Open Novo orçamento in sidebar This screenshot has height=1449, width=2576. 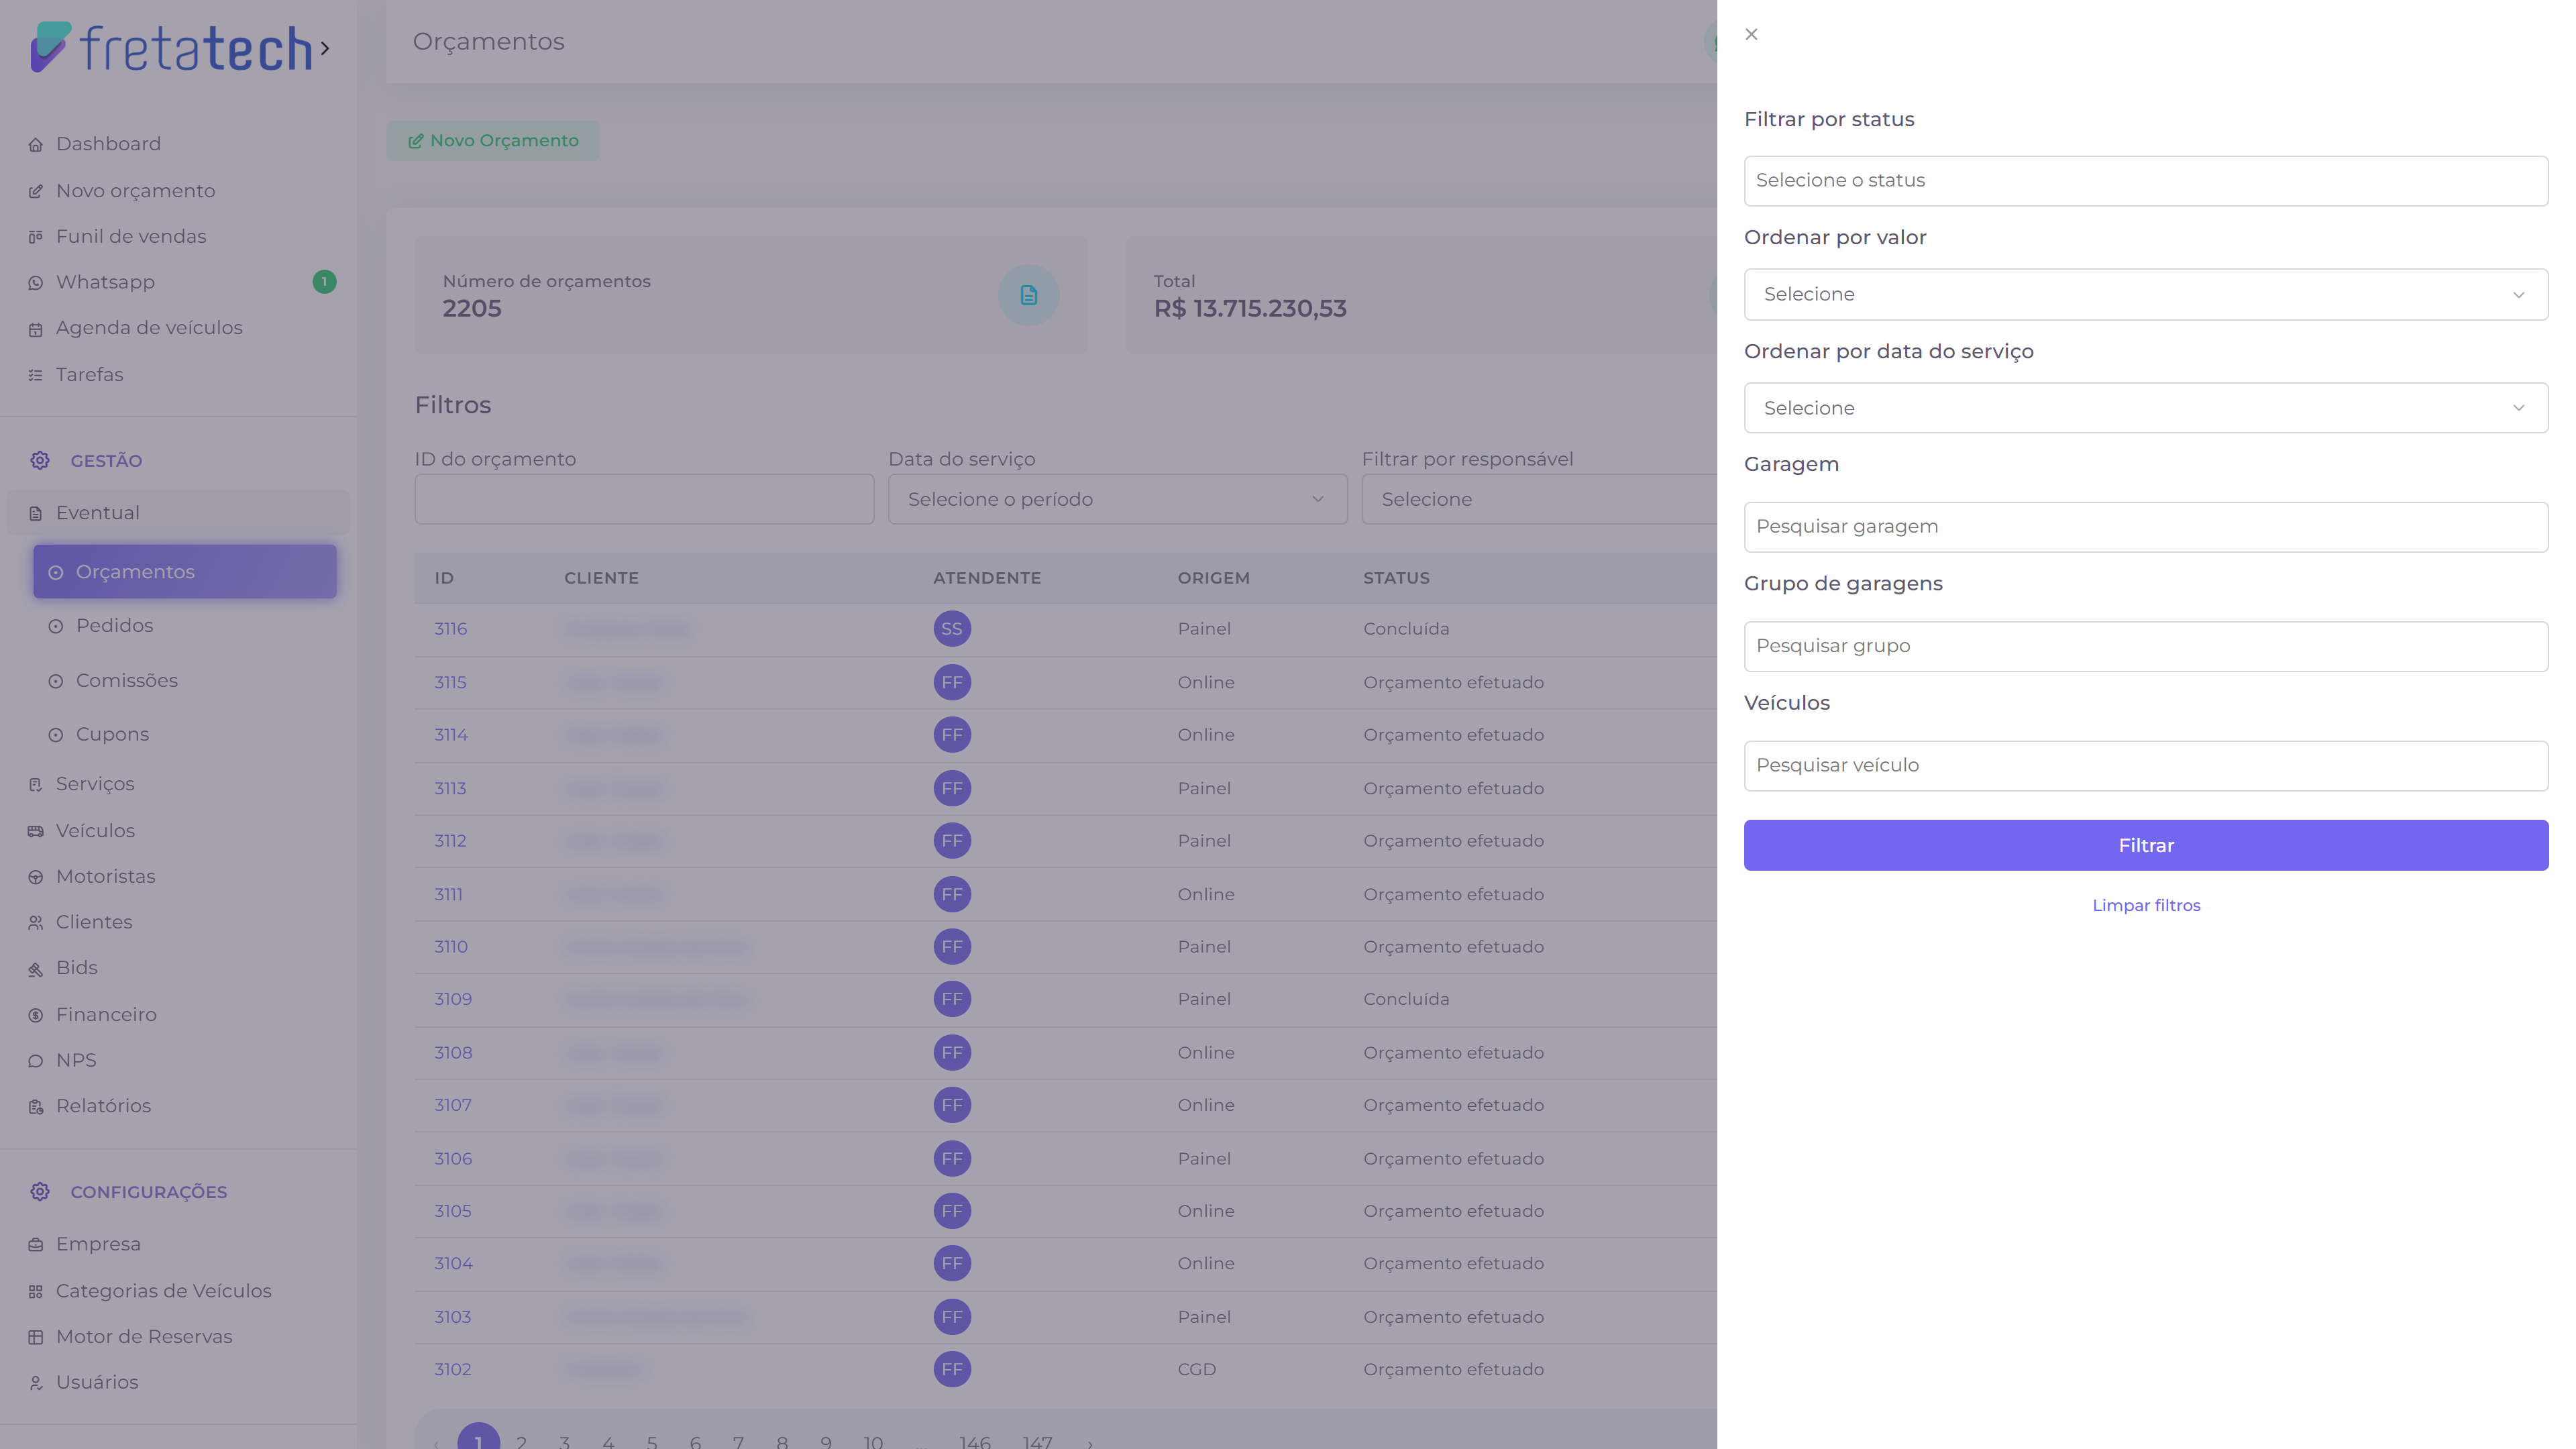(x=135, y=191)
